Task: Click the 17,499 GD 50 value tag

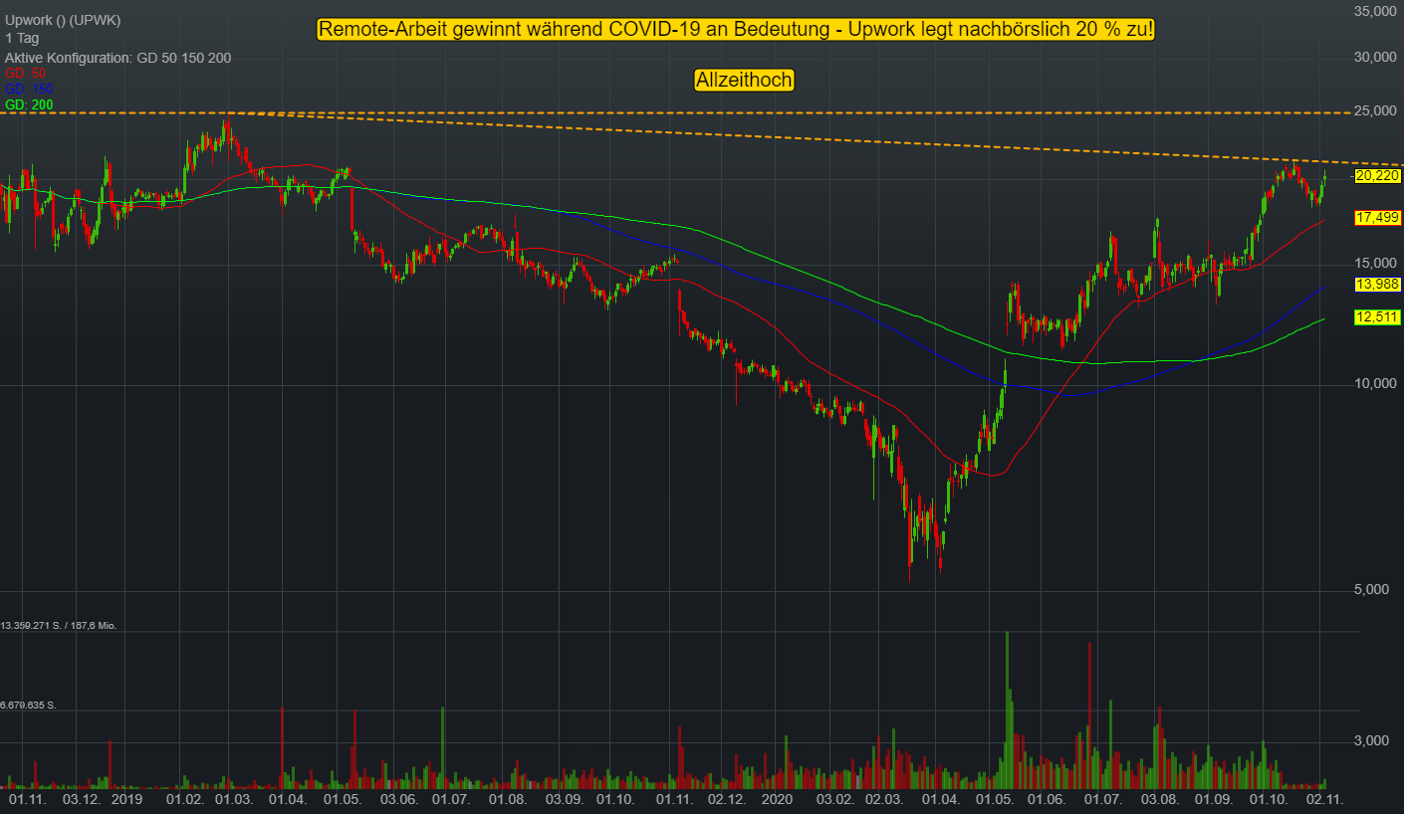Action: (1378, 217)
